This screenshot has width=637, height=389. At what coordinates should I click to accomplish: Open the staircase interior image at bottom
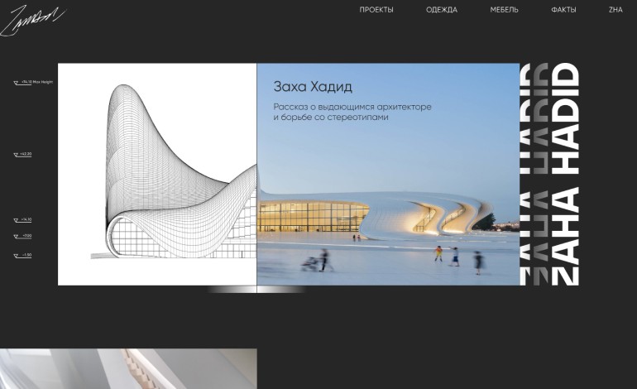click(x=128, y=368)
